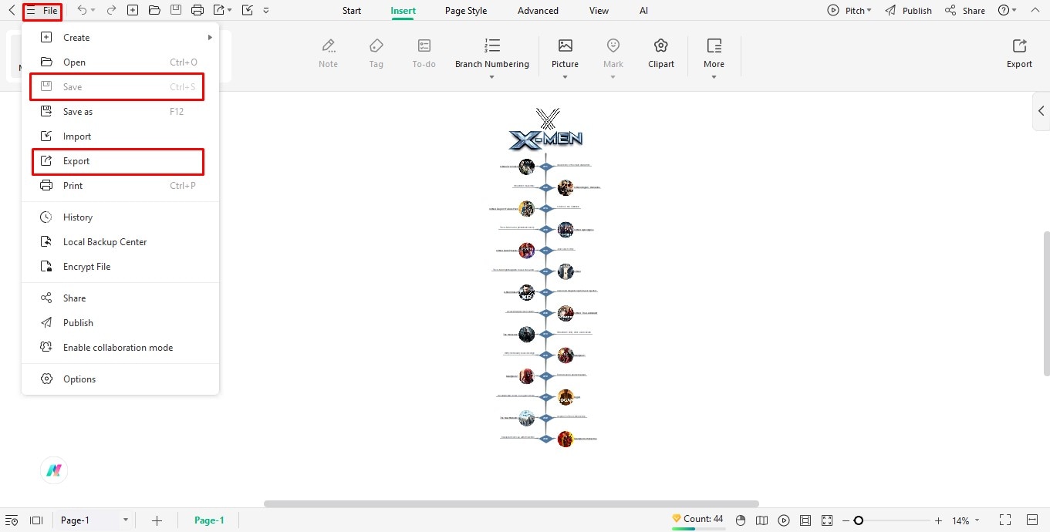Click the import icon in quick toolbar
Screen dimensions: 1050x532
tap(247, 11)
